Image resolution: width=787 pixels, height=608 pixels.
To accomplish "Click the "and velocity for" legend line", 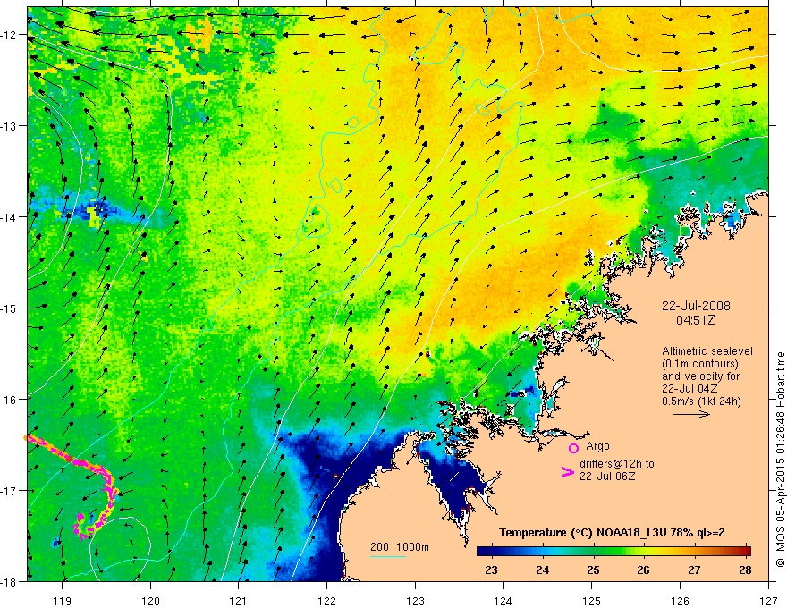I will point(700,376).
